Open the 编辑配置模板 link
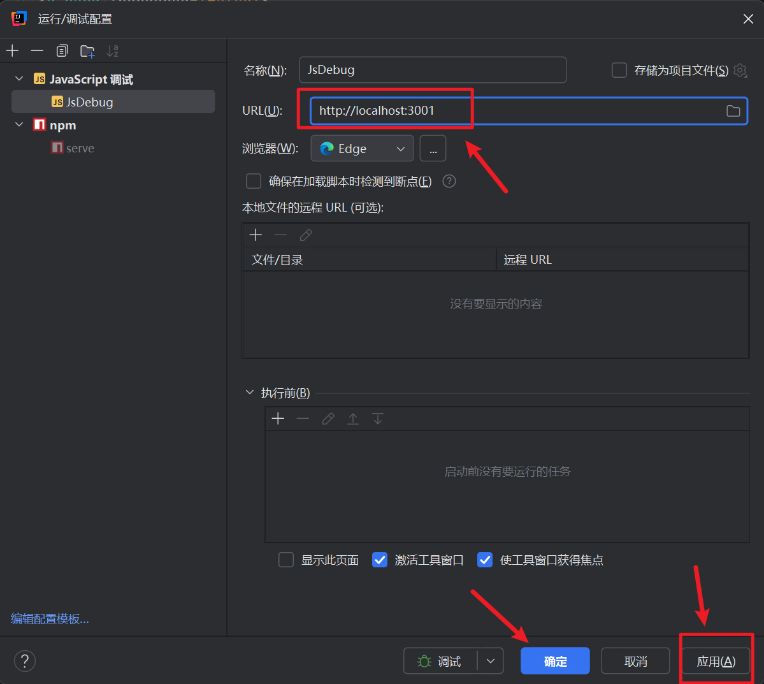764x684 pixels. 50,618
